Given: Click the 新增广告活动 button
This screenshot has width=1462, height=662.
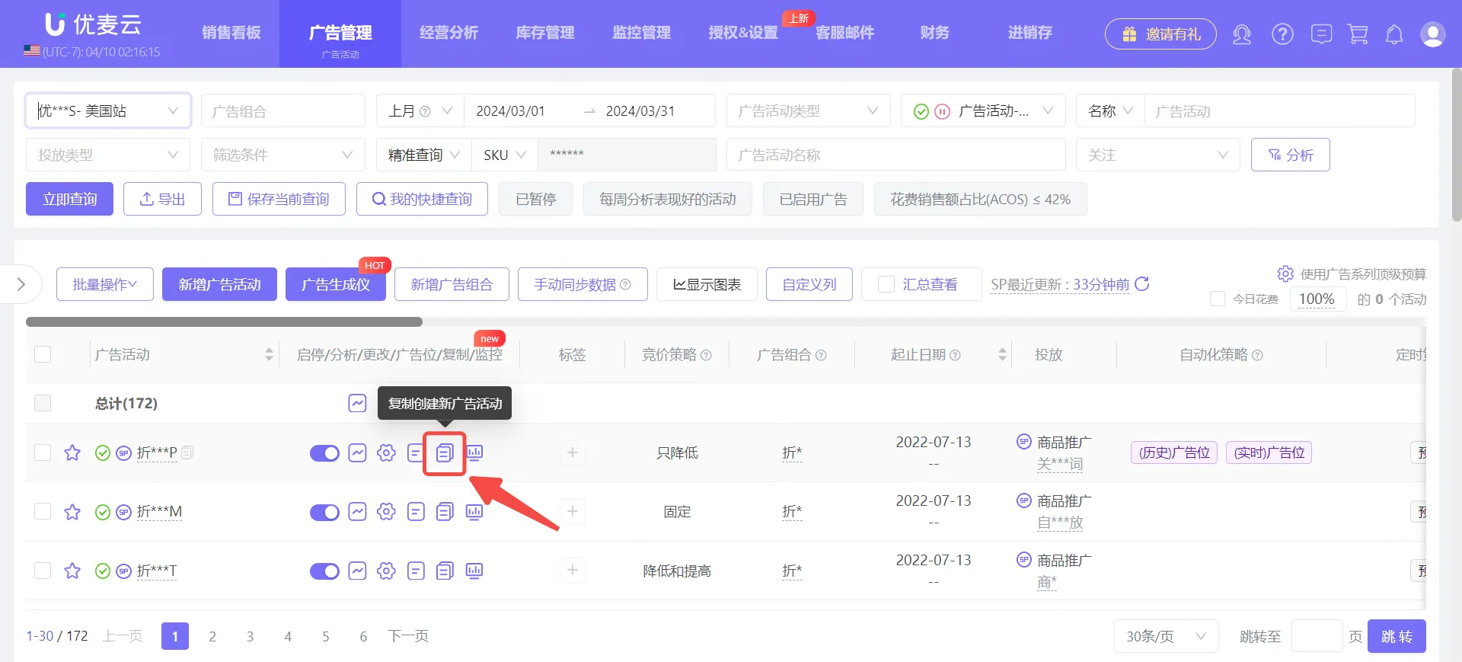Looking at the screenshot, I should [x=219, y=284].
